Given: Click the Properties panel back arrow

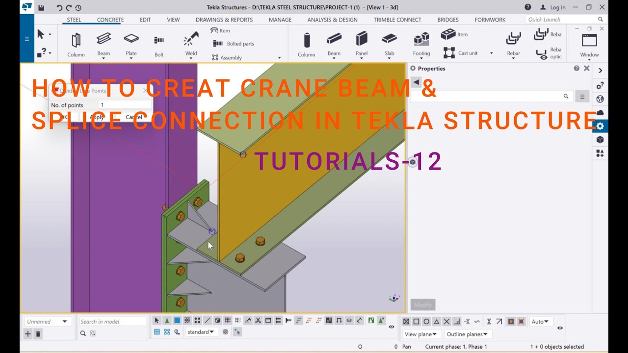Looking at the screenshot, I should pos(416,82).
